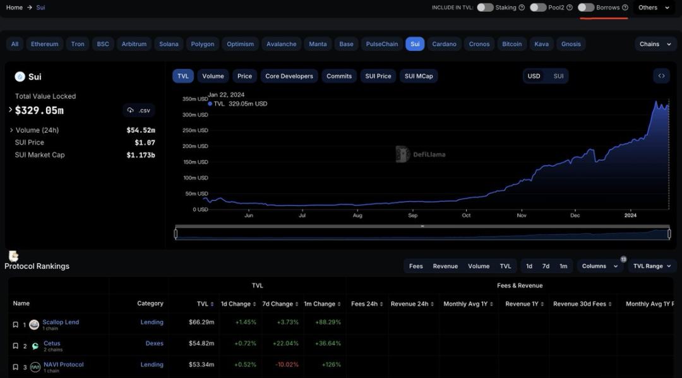Click the Staking help question icon
The height and width of the screenshot is (378, 682).
pyautogui.click(x=522, y=8)
